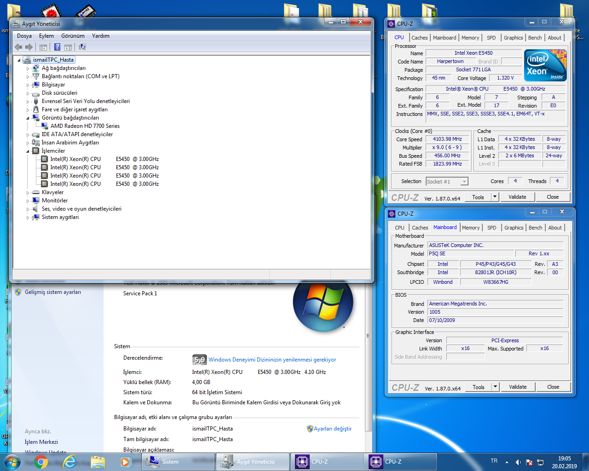Click the Sistem window vertical scrollbar

(368, 356)
